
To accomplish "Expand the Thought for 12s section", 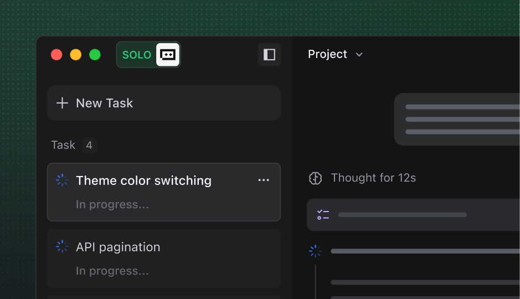I will (x=373, y=178).
